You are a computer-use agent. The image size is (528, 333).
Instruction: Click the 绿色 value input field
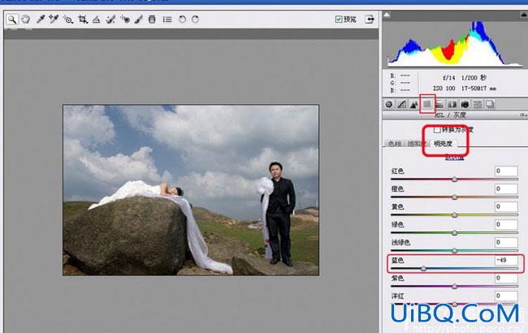pyautogui.click(x=506, y=224)
